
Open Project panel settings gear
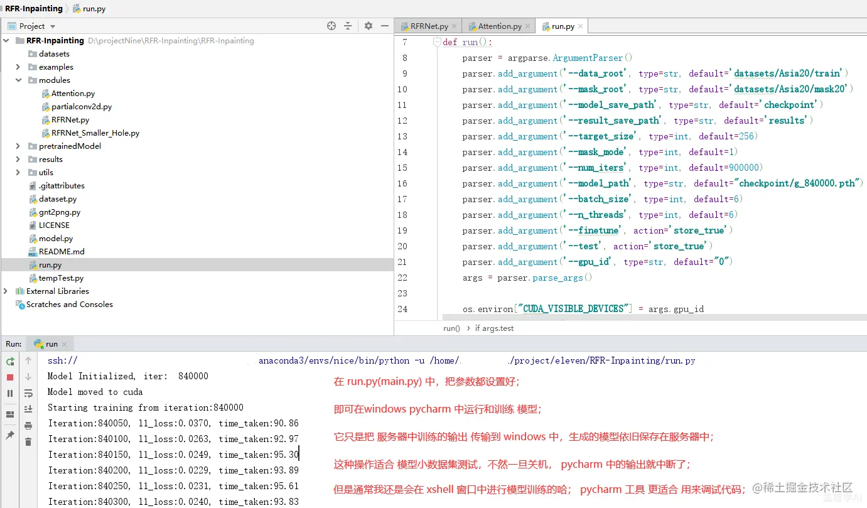click(x=369, y=26)
